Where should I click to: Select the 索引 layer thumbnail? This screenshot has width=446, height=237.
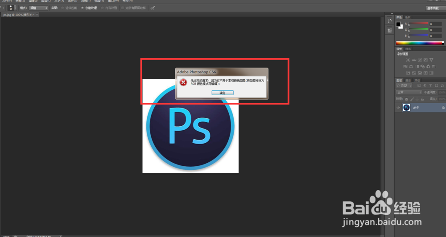406,108
